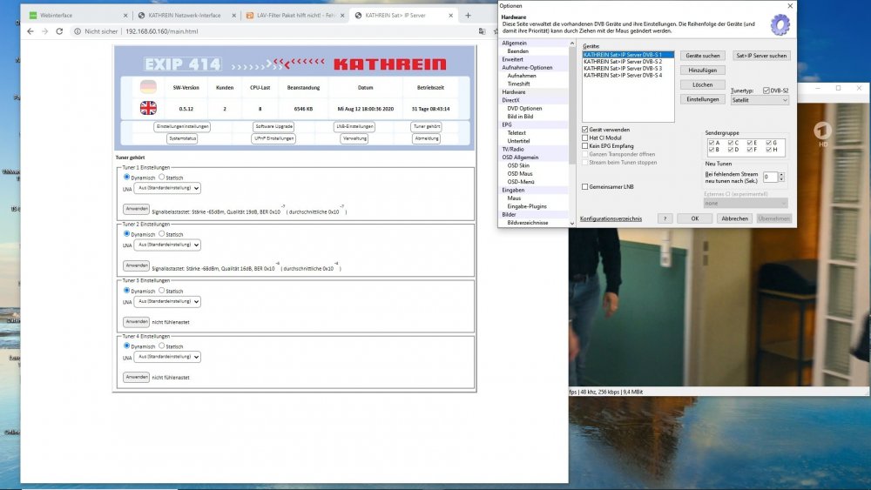
Task: Enable the "Hat CI Modul" checkbox
Action: pyautogui.click(x=585, y=138)
